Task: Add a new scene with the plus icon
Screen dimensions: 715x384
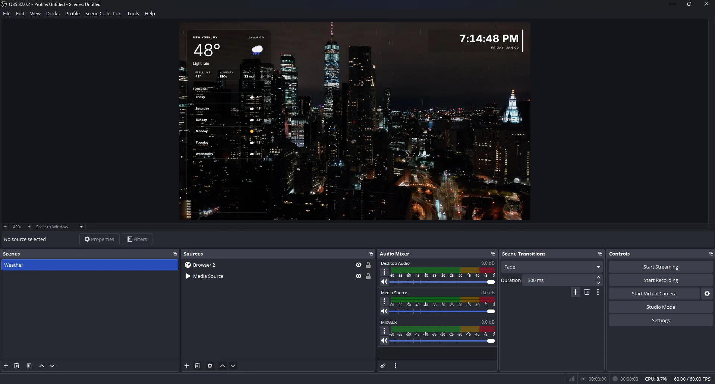Action: tap(6, 366)
